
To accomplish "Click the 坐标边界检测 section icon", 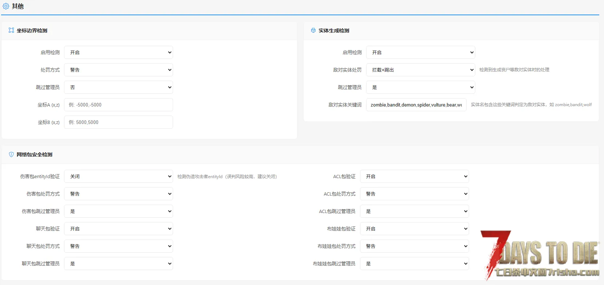I will coord(11,31).
